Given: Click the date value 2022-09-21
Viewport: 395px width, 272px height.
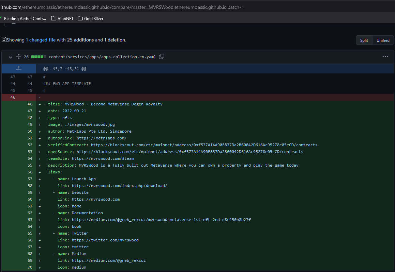Looking at the screenshot, I should tap(74, 111).
